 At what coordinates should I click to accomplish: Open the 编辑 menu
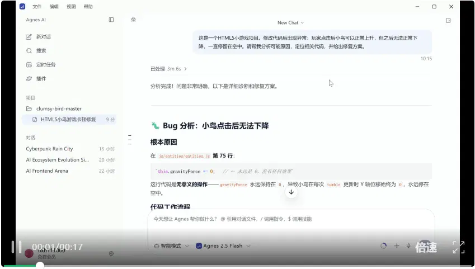pyautogui.click(x=54, y=7)
